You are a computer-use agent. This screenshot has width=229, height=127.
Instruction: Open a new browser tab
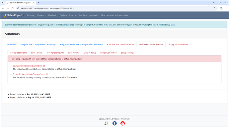(39, 3)
